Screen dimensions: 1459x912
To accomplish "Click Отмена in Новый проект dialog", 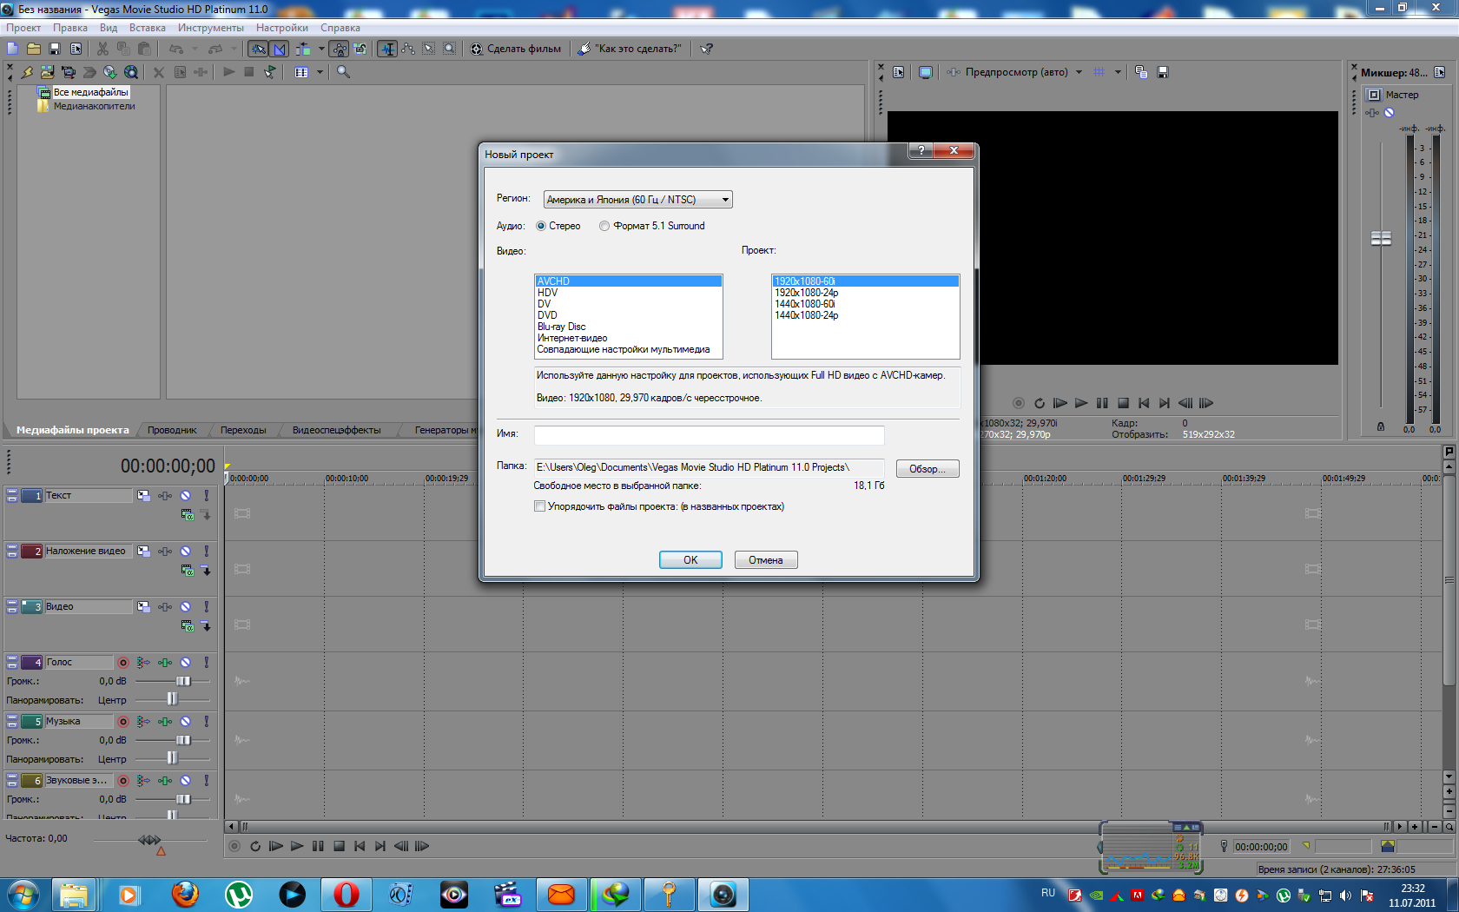I will pos(766,560).
